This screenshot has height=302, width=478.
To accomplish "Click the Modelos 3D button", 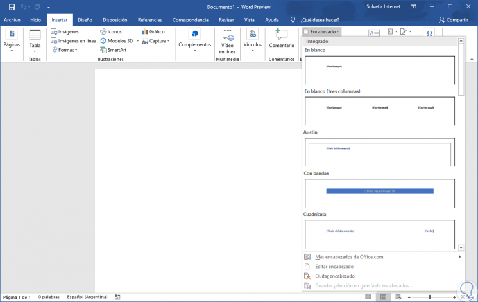I will point(117,41).
